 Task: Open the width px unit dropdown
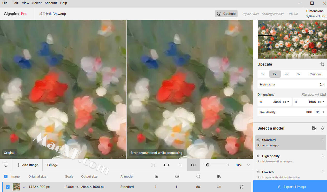click(x=286, y=102)
